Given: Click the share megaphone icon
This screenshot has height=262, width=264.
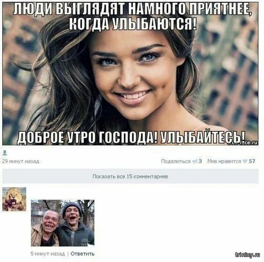Looking at the screenshot, I should pos(195,161).
